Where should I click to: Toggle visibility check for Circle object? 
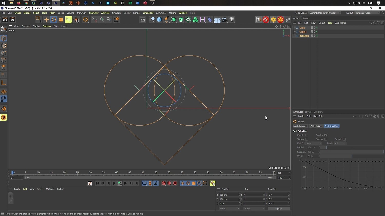316,28
